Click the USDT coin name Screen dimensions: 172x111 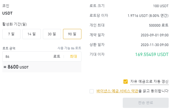[x=7, y=13]
